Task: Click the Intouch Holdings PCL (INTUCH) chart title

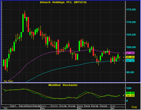Action: [63, 2]
